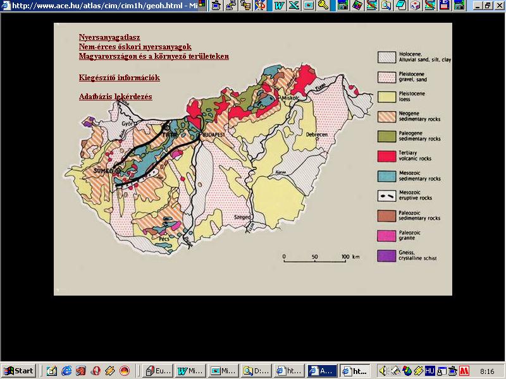
Task: Click the orange sphere icon in quick launch
Action: 125,371
